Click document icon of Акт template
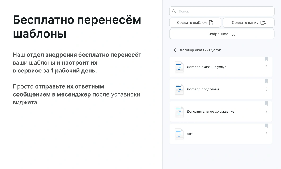This screenshot has width=281, height=169. (x=179, y=134)
